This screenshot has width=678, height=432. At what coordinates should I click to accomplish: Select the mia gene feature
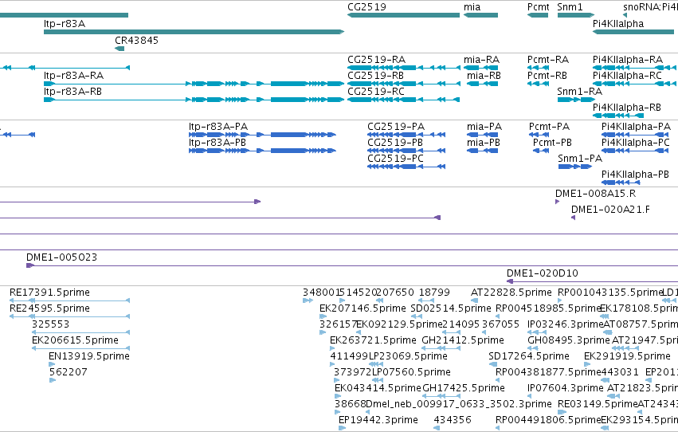pyautogui.click(x=480, y=15)
